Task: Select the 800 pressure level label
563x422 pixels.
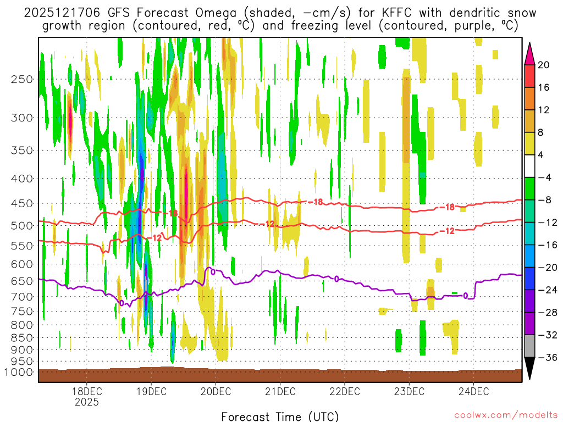Action: pos(22,325)
